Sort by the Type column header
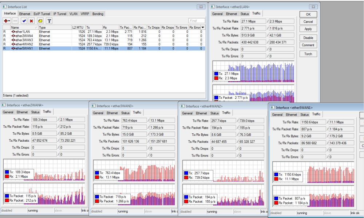Screen dimensions: 364x218 55,27
